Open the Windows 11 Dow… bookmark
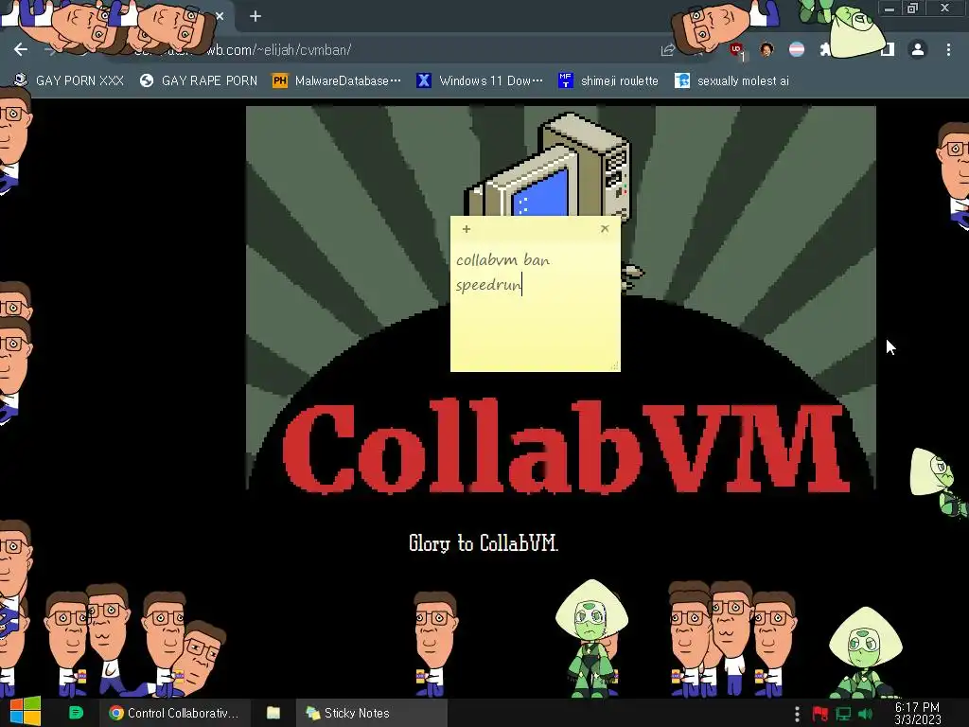The image size is (969, 727). [480, 81]
